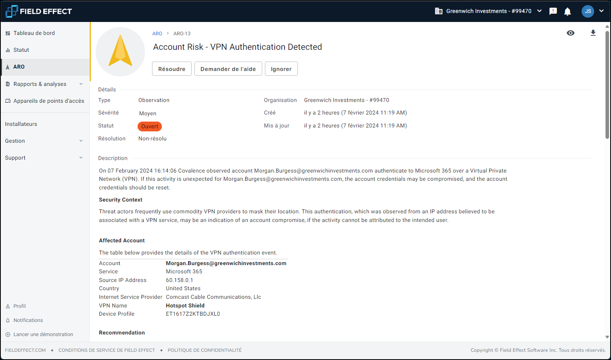Click the vertical scrollbar thumb

607,85
